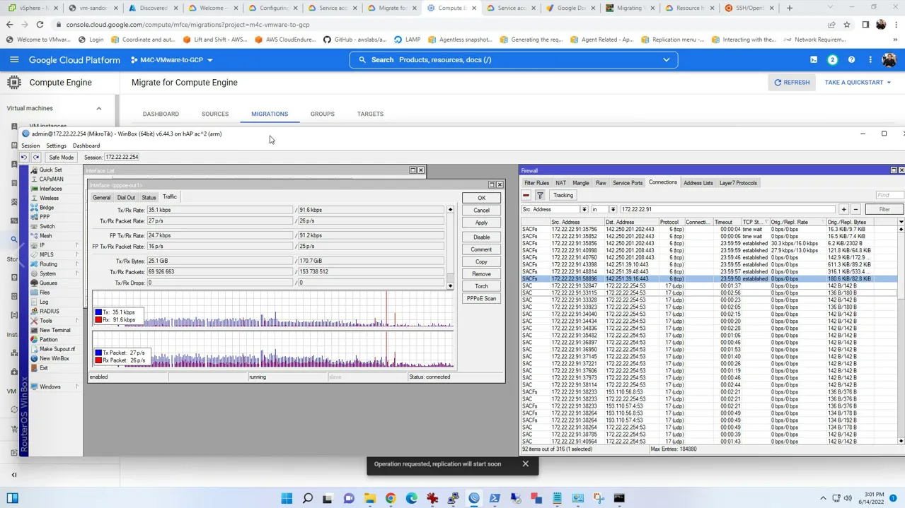Open File Explorer from taskbar
The height and width of the screenshot is (508, 905).
point(369,498)
